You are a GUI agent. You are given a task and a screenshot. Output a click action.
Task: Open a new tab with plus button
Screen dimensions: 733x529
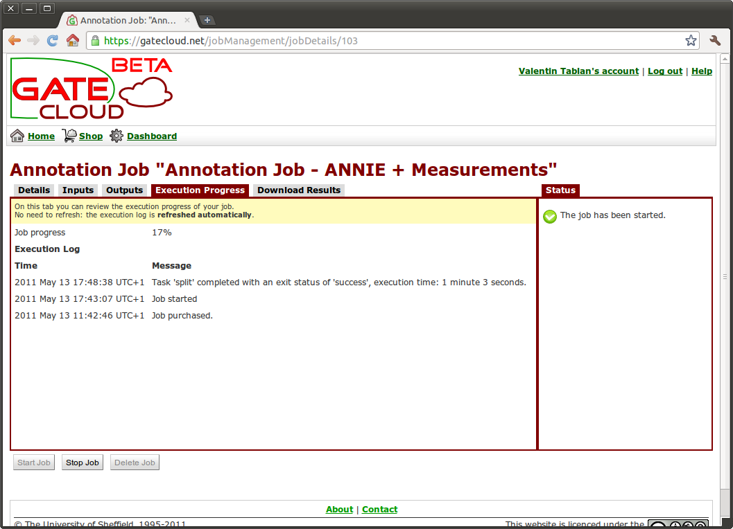[207, 20]
